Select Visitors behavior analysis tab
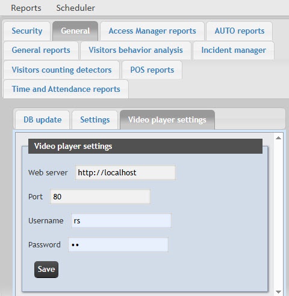This screenshot has height=296, width=289. coord(135,50)
